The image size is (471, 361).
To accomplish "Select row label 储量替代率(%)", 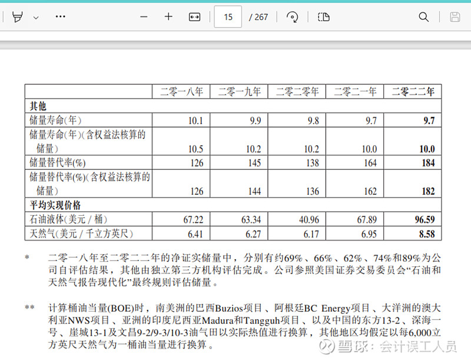I will [x=57, y=163].
